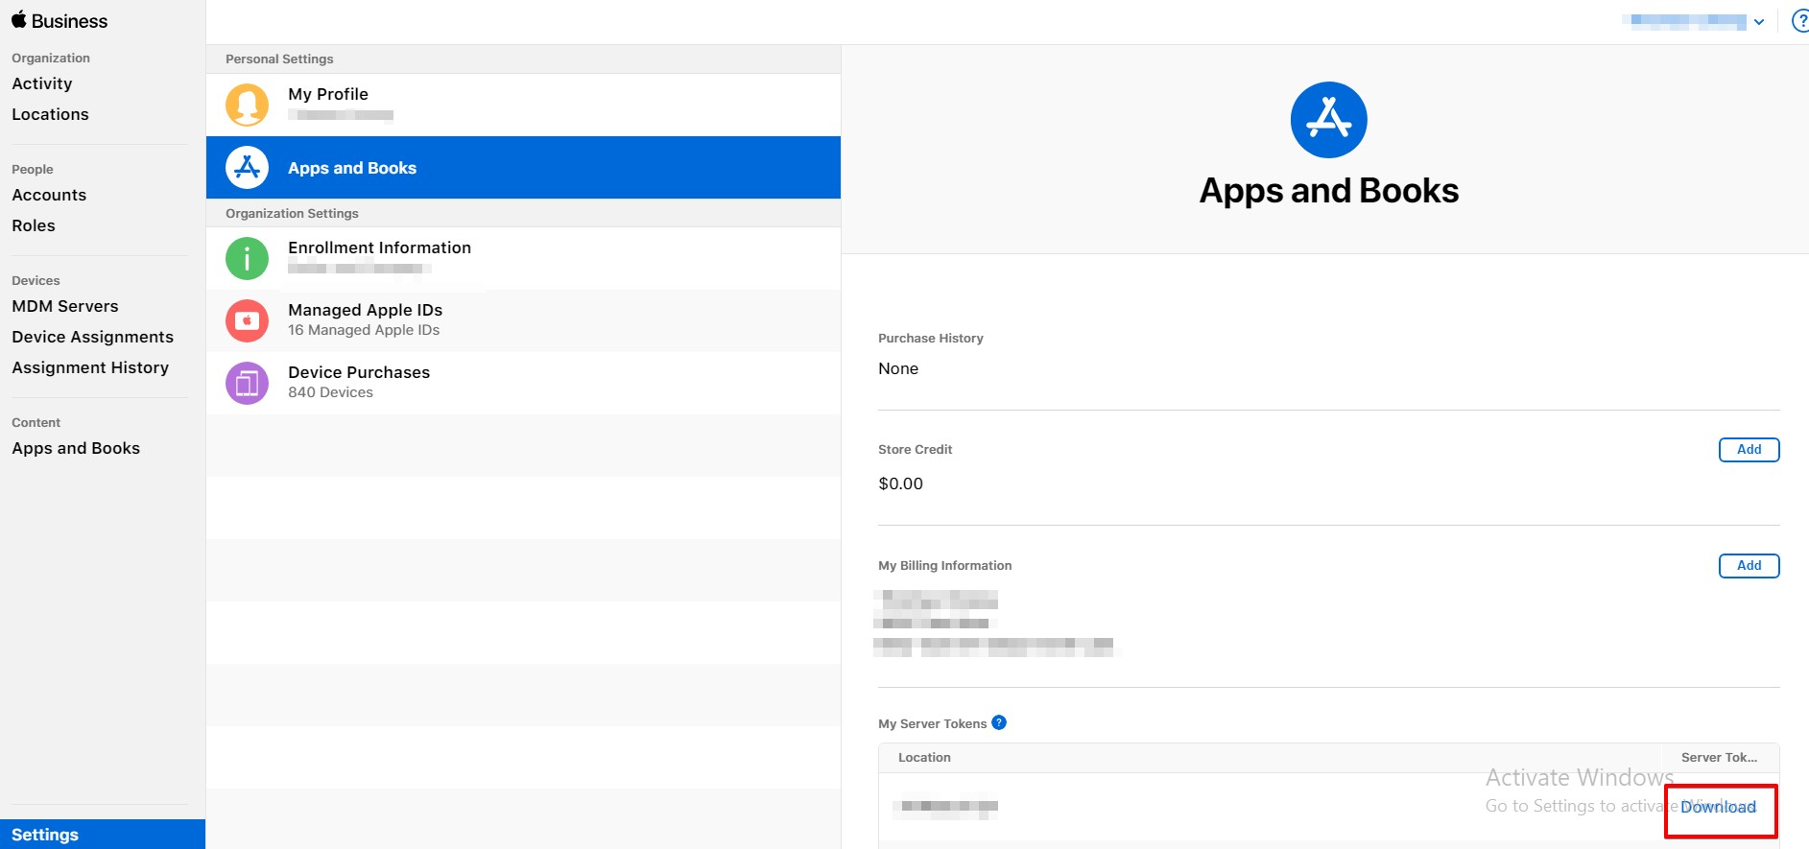Click the My Profile avatar icon
This screenshot has width=1809, height=849.
click(247, 105)
